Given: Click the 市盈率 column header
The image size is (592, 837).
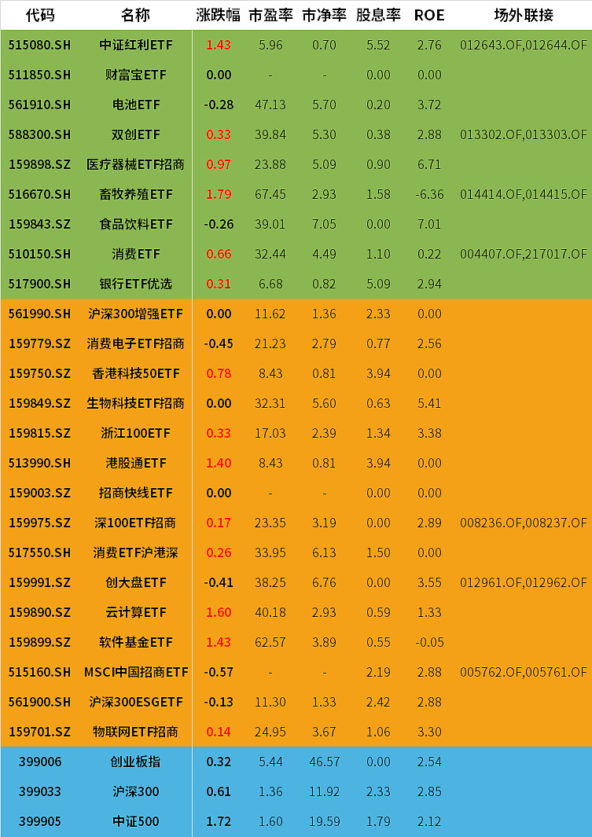Looking at the screenshot, I should point(270,15).
